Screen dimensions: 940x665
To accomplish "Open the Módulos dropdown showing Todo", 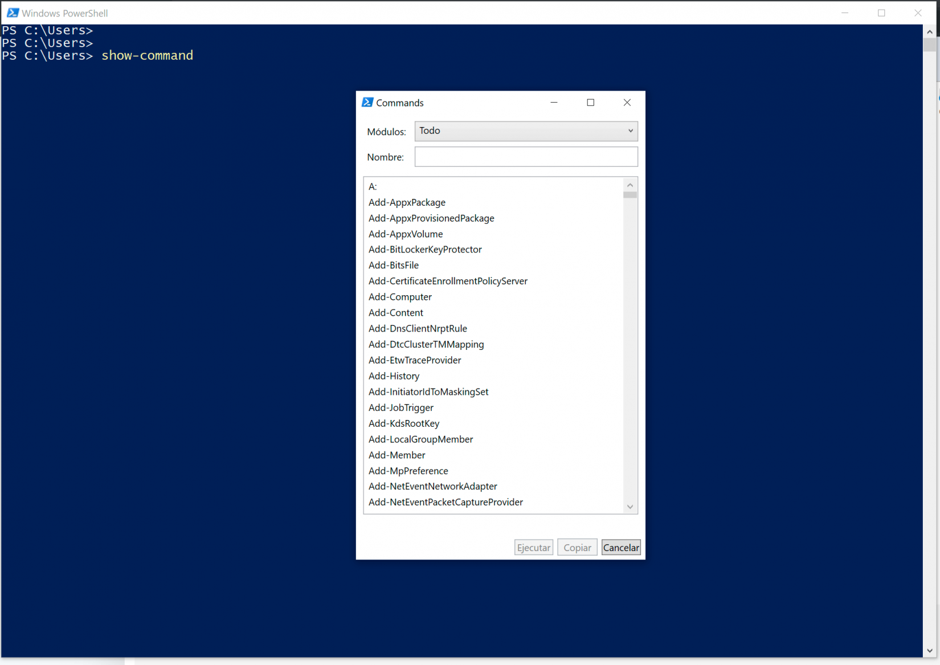I will [526, 131].
